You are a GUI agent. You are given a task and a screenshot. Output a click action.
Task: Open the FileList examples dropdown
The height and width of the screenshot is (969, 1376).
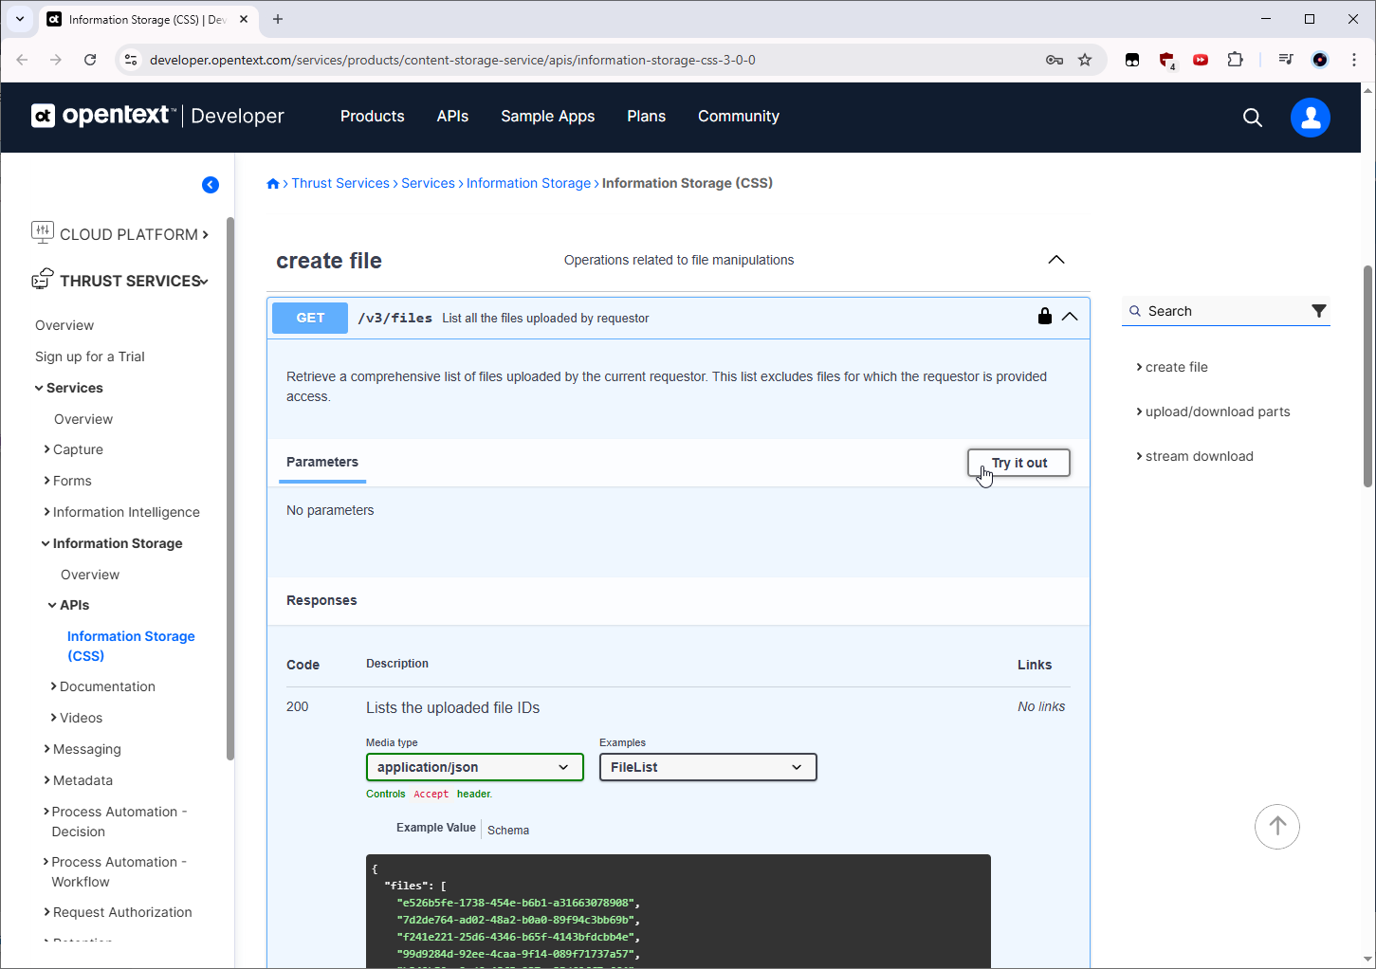point(708,767)
